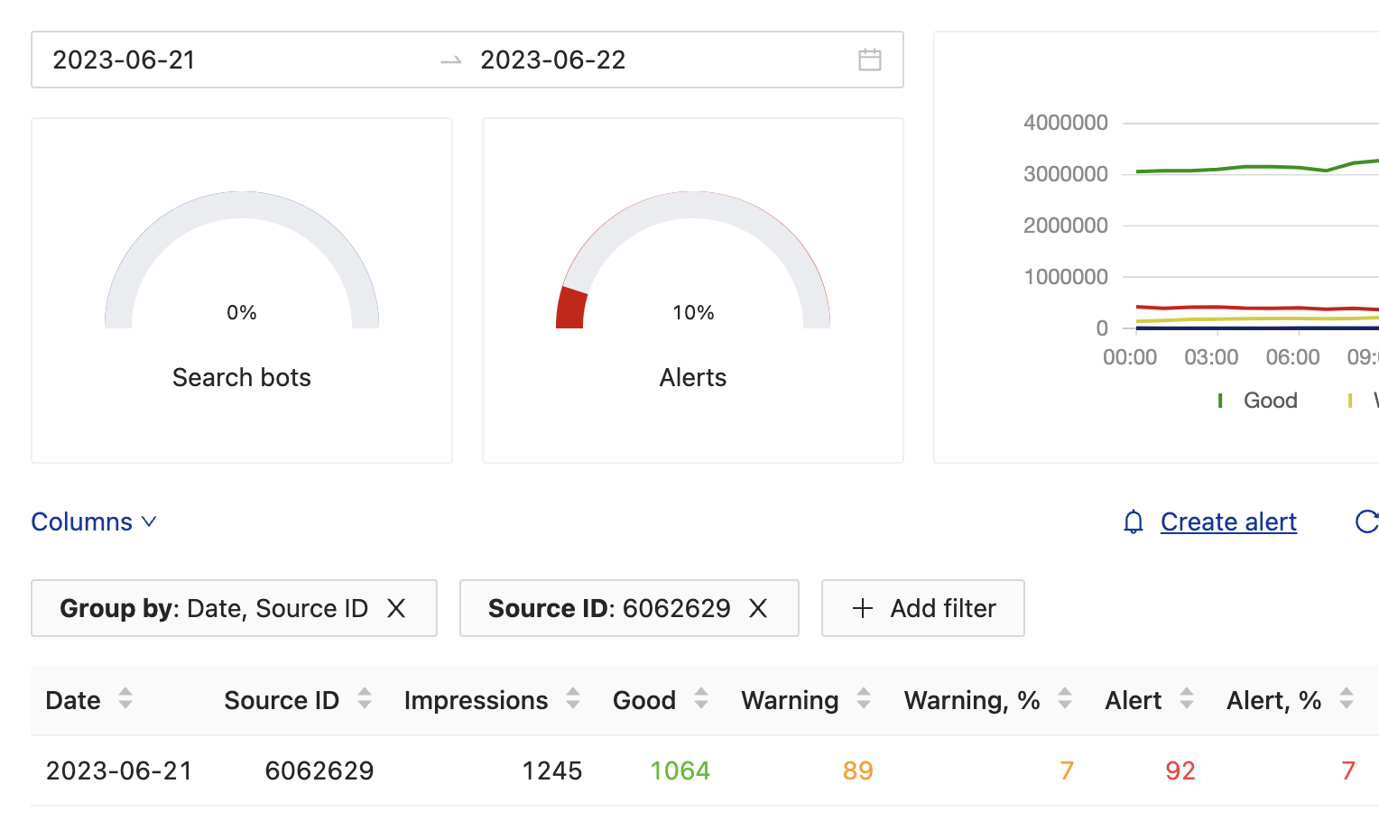The width and height of the screenshot is (1379, 821).
Task: Click the bell icon beside Create alert
Action: click(1134, 521)
